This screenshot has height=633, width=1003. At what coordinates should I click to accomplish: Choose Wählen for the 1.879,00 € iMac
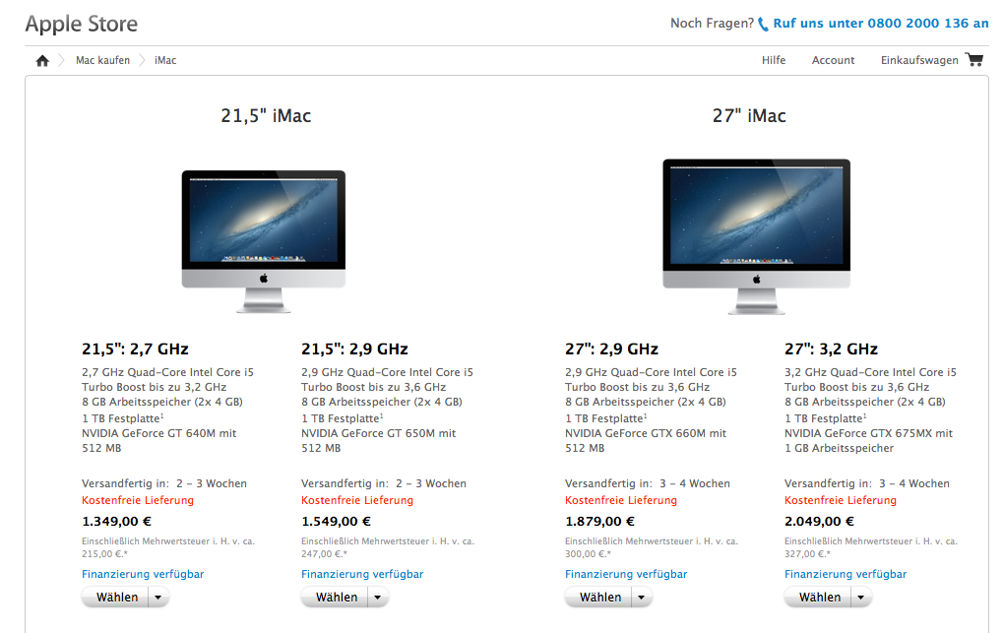coord(599,598)
